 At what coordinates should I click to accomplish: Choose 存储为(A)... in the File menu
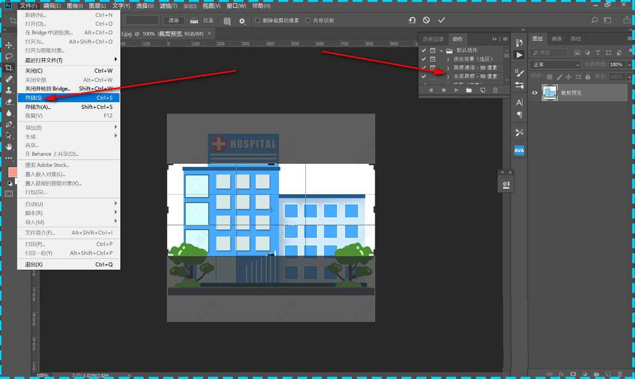click(69, 107)
